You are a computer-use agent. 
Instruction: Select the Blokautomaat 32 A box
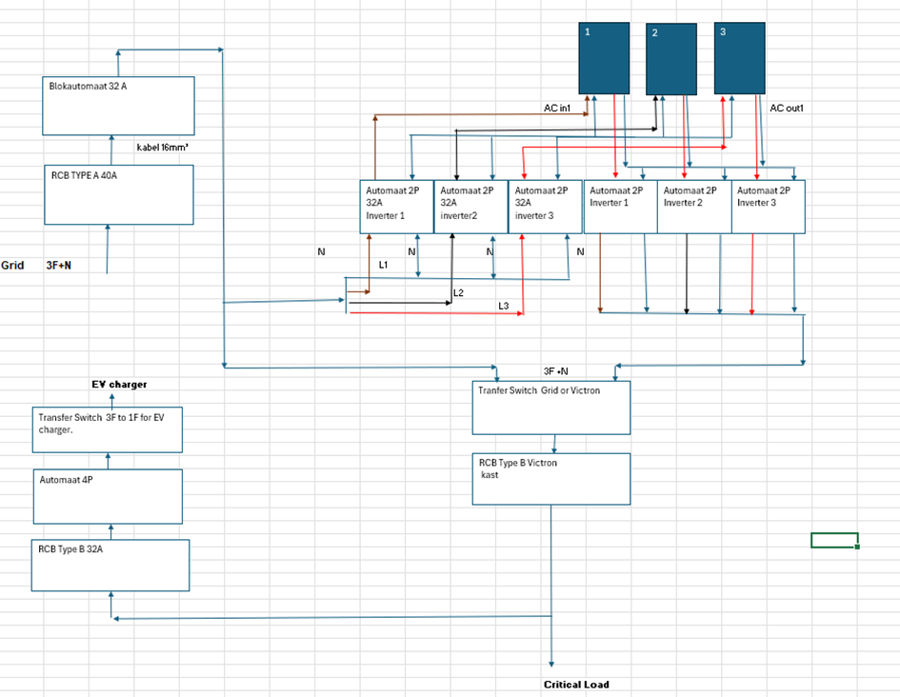pyautogui.click(x=118, y=106)
